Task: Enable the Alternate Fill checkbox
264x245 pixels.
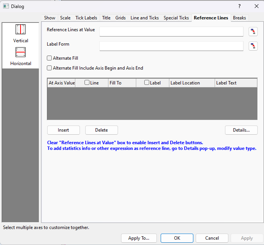Action: click(x=49, y=58)
